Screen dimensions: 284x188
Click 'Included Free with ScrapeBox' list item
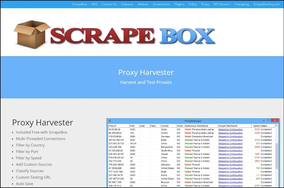click(x=42, y=132)
